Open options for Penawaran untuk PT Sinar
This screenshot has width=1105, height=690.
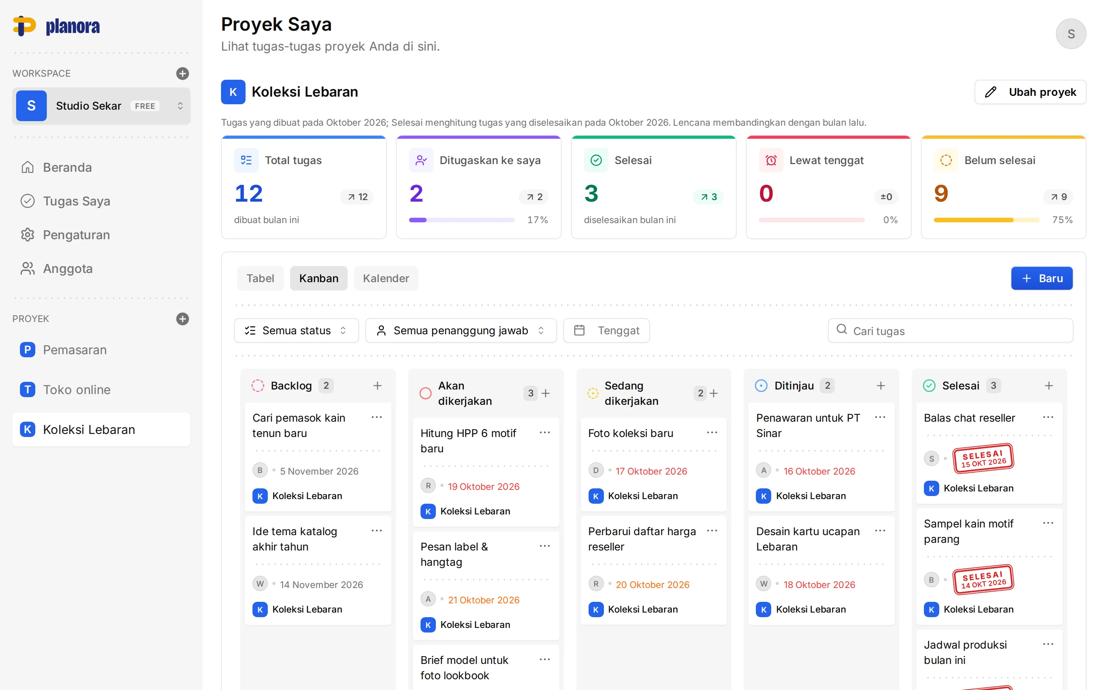(880, 417)
